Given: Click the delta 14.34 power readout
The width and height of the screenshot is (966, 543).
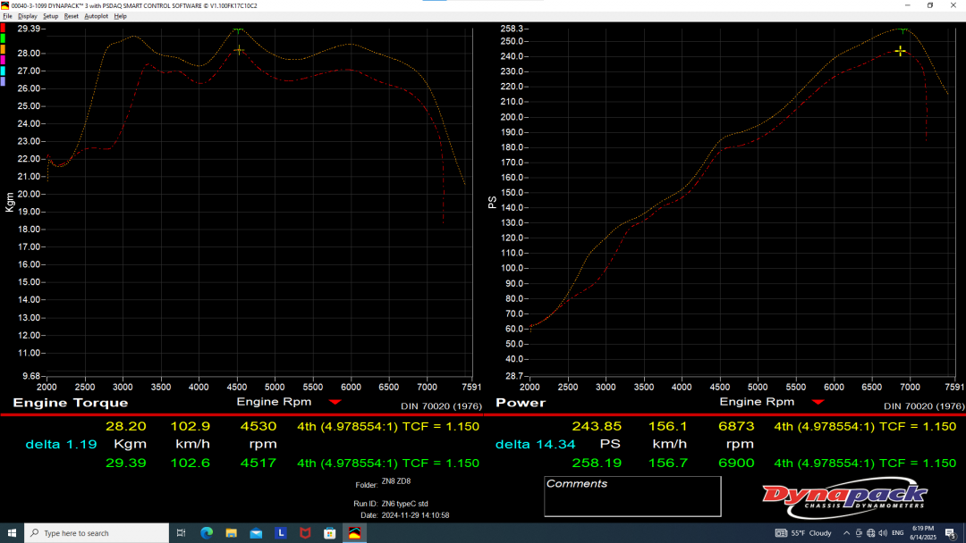Looking at the screenshot, I should pos(536,444).
